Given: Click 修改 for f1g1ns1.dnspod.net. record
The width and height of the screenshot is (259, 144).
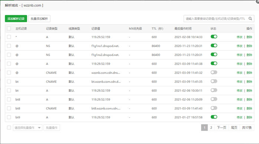Looking at the screenshot, I should click(x=239, y=46).
